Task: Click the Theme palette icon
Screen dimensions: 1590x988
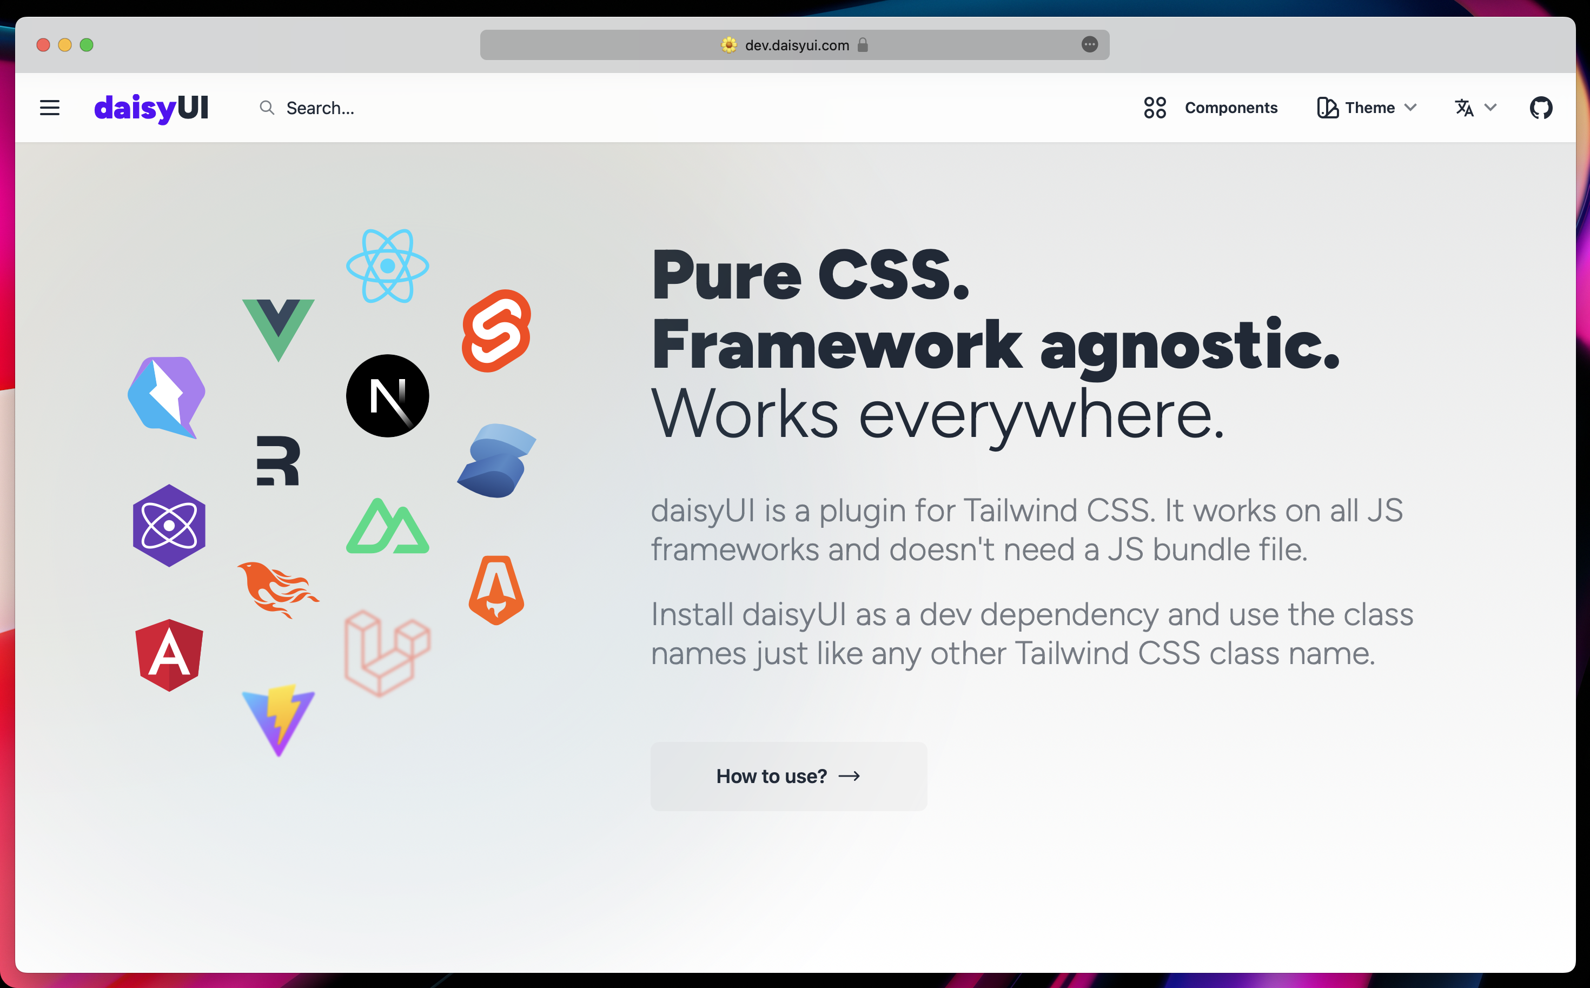Action: 1327,108
